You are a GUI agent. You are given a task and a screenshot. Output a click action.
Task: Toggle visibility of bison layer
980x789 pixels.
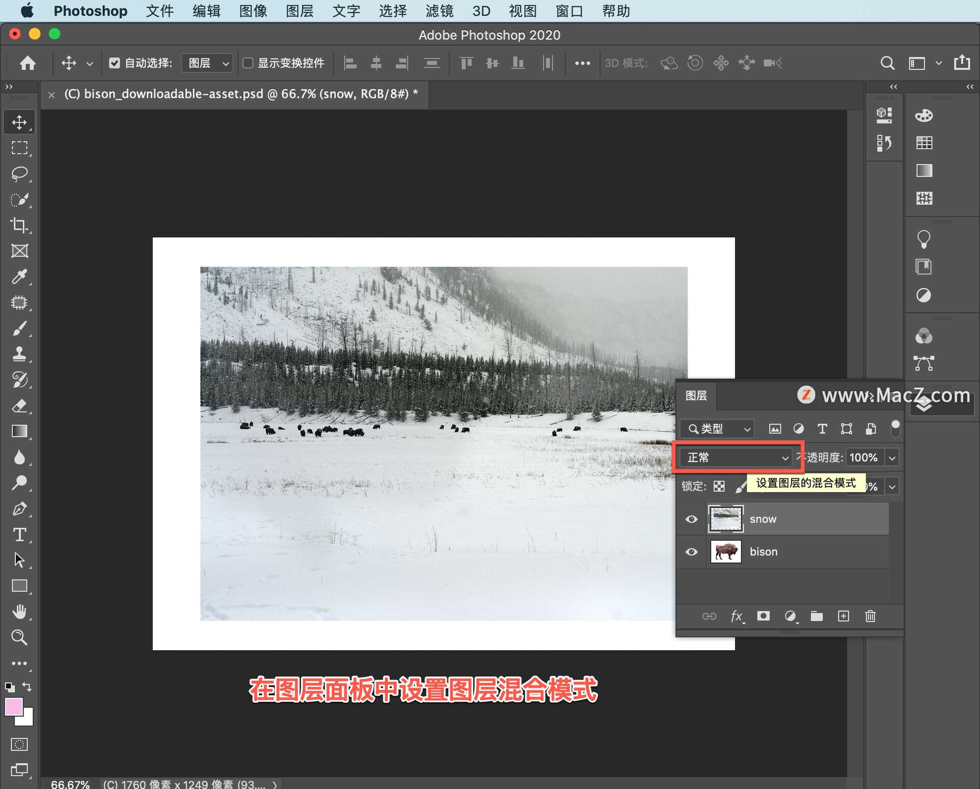pos(691,551)
